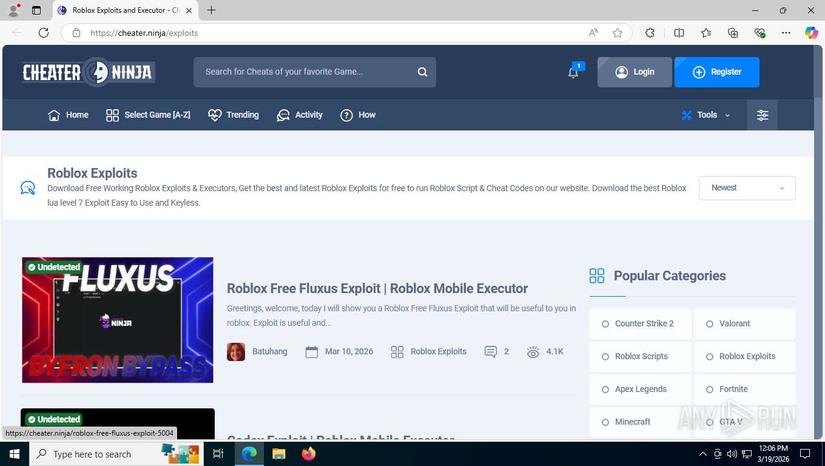Open Edge settings and more menu
Image resolution: width=825 pixels, height=466 pixels.
point(786,33)
